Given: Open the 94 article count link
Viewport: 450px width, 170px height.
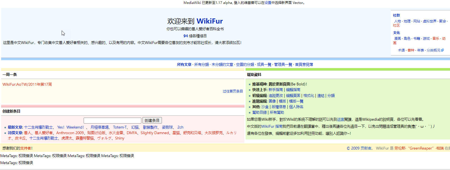Looking at the screenshot, I should (x=186, y=36).
